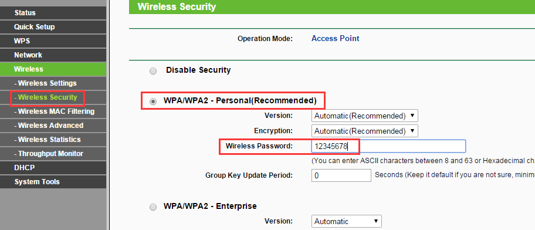Image resolution: width=535 pixels, height=230 pixels.
Task: Open the Network menu
Action: [53, 55]
